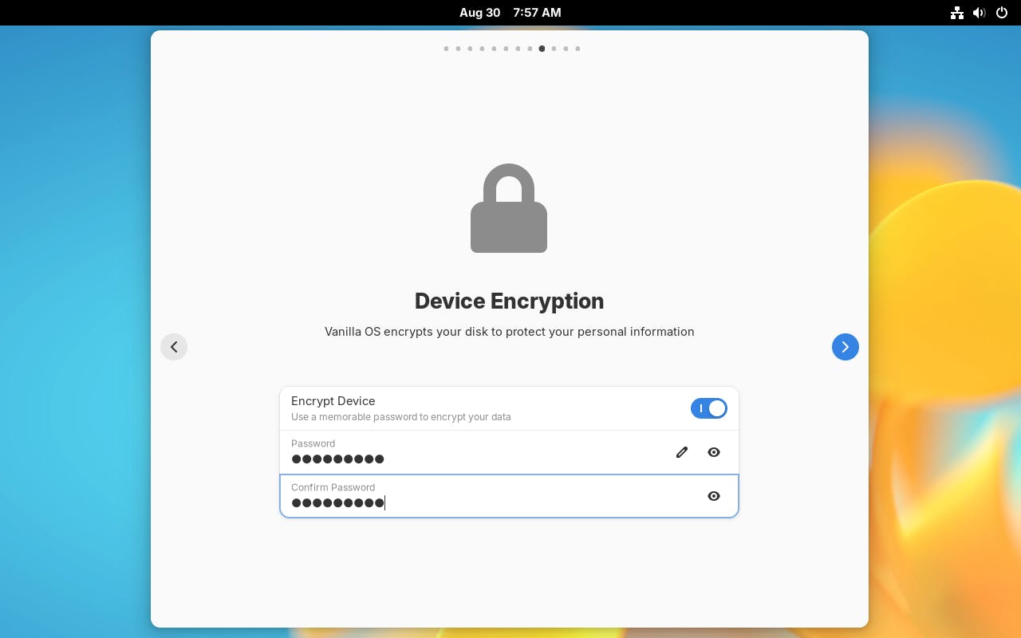Click the second page indicator dot

coord(458,49)
